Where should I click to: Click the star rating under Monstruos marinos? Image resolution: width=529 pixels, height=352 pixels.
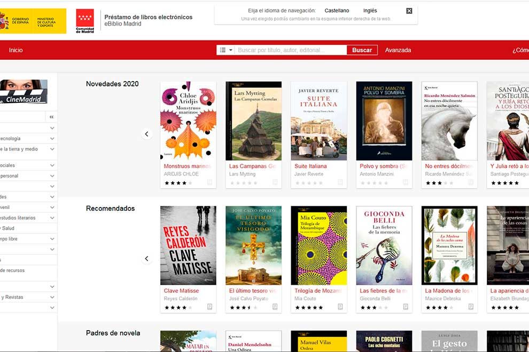[178, 183]
